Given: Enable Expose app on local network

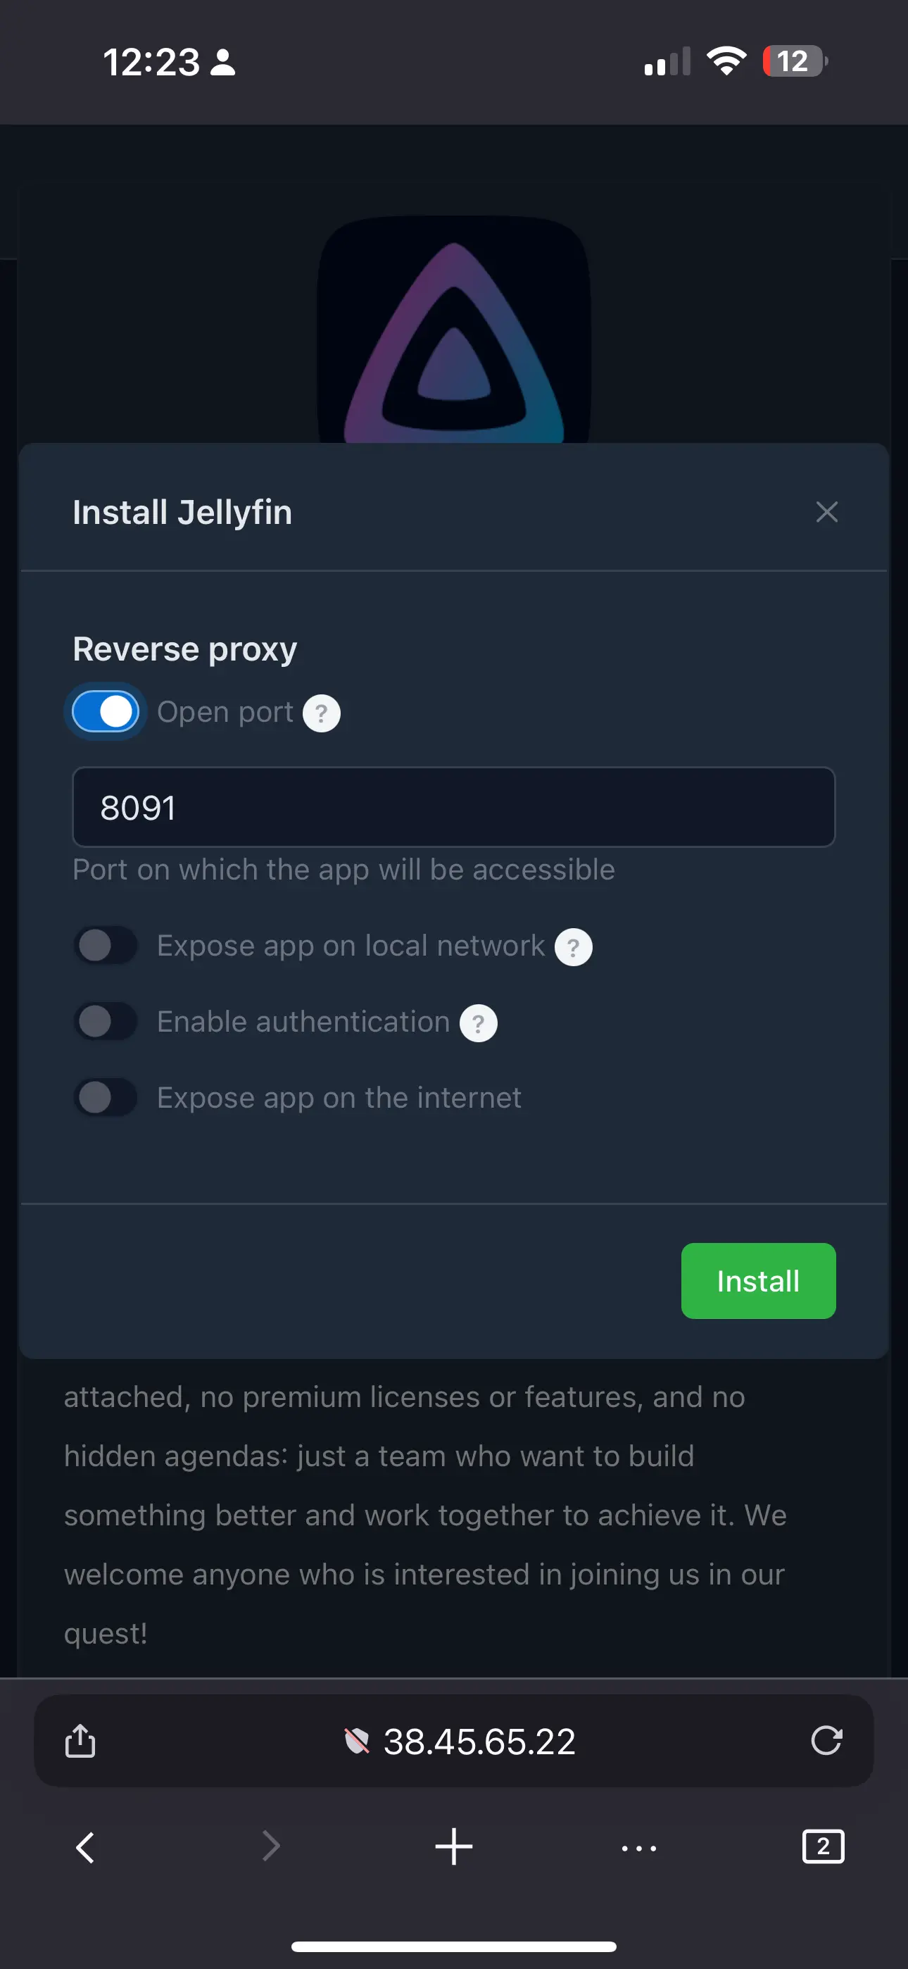Looking at the screenshot, I should coord(106,946).
